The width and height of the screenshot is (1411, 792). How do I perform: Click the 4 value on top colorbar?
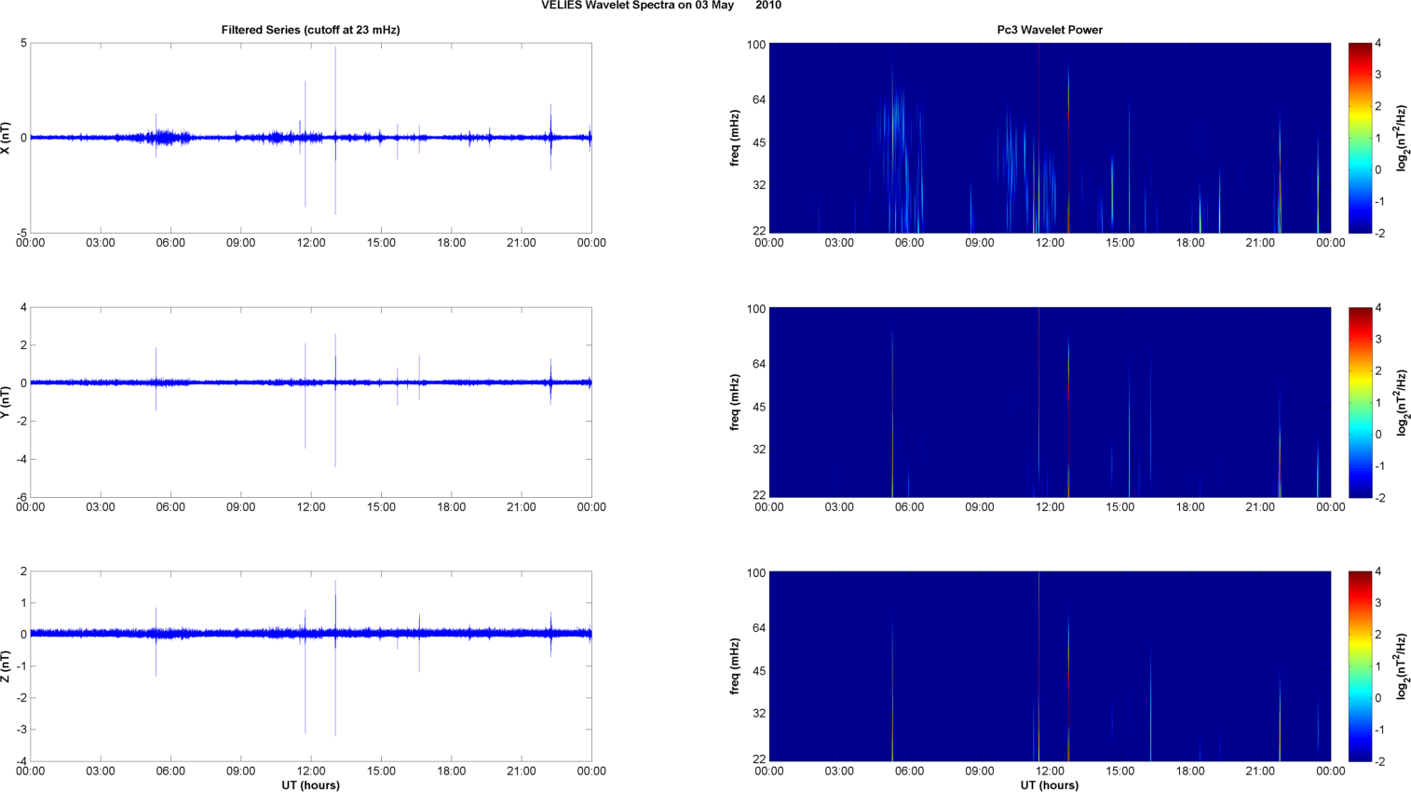pos(1378,44)
